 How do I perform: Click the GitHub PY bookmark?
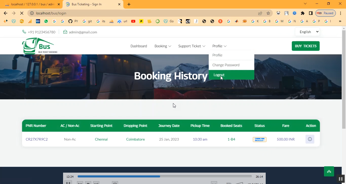coord(73,21)
